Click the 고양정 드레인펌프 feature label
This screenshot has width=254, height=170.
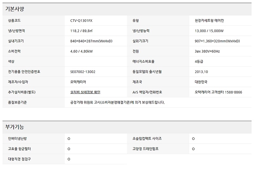pos(145,149)
